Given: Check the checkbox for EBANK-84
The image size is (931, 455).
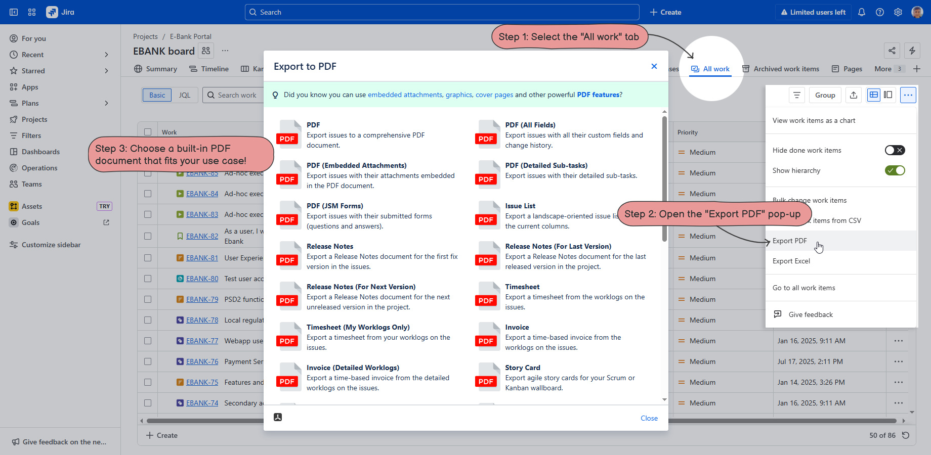Looking at the screenshot, I should coord(148,194).
